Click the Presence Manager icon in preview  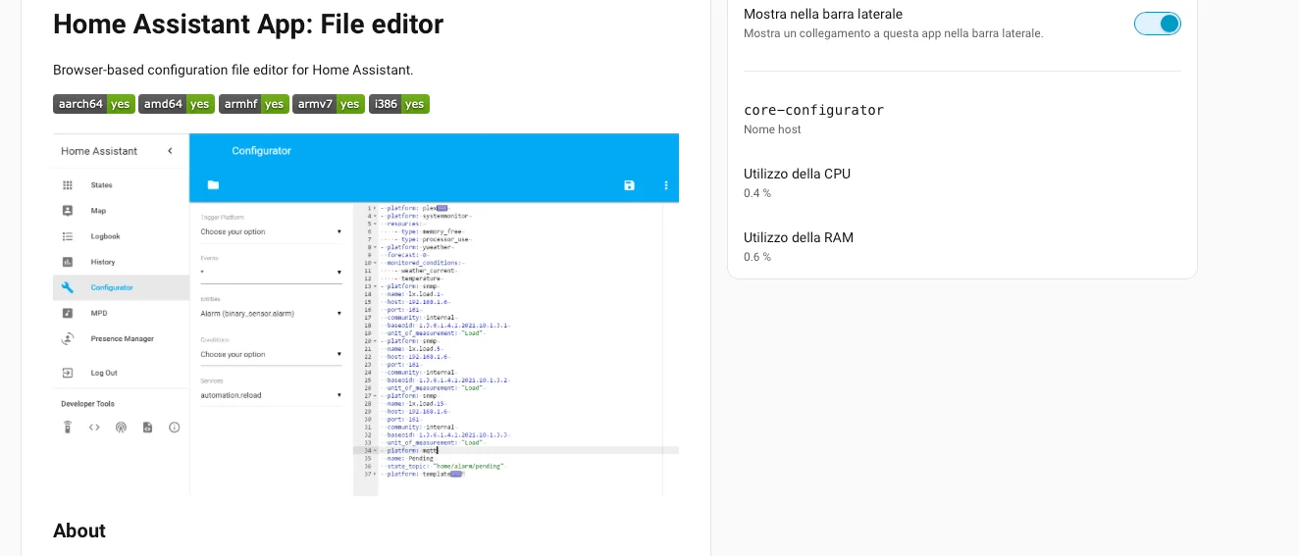(68, 338)
